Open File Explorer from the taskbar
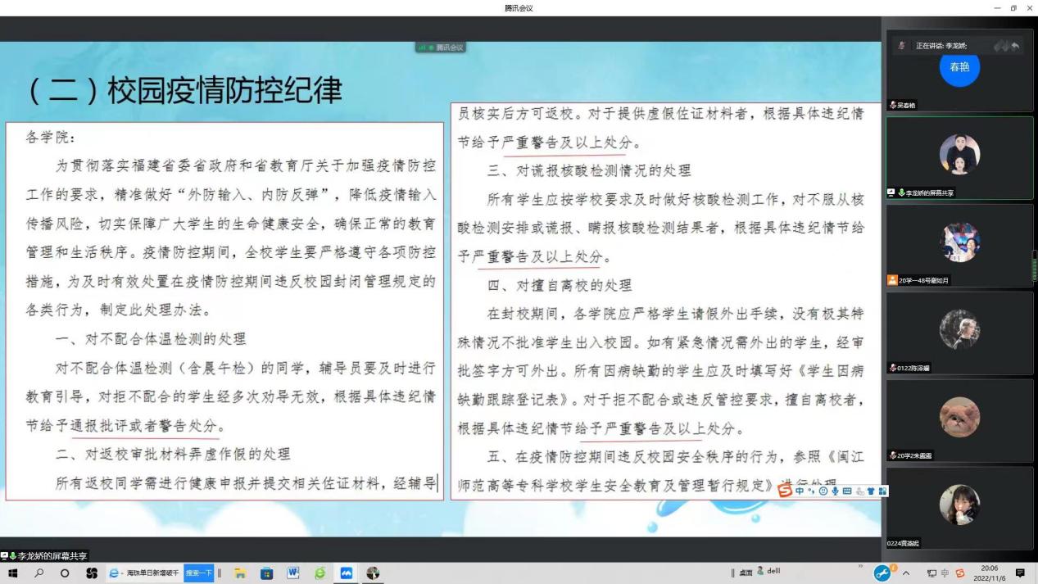This screenshot has width=1038, height=584. point(240,573)
